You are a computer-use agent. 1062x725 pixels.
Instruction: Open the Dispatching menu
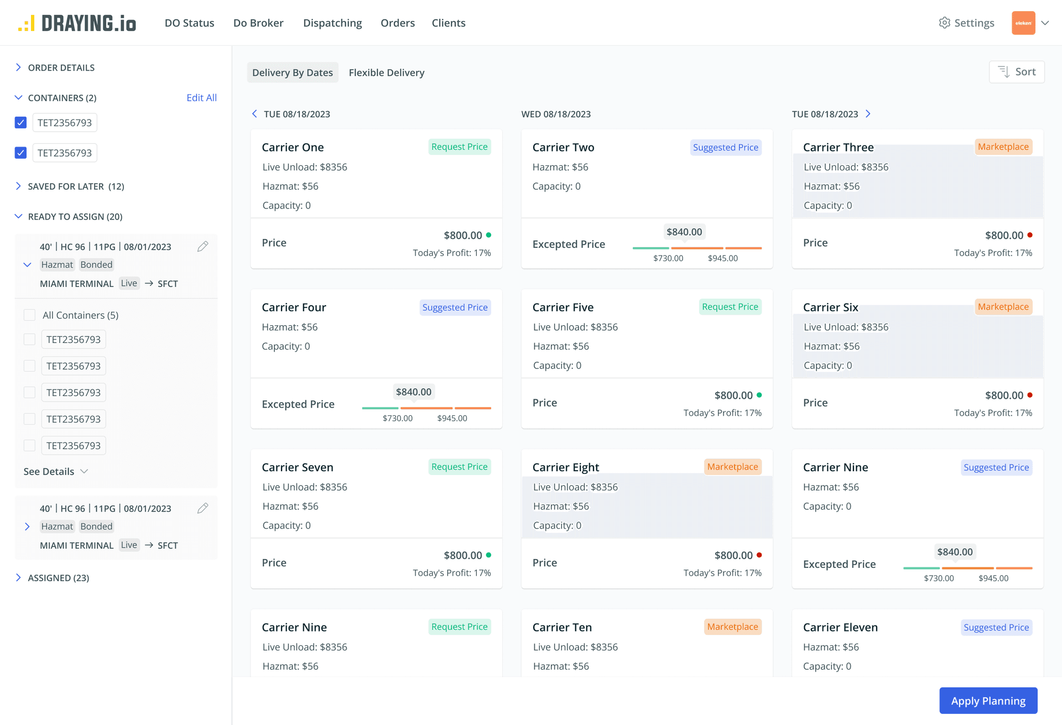(x=332, y=23)
